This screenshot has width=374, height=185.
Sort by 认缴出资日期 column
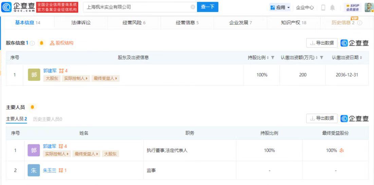point(361,58)
